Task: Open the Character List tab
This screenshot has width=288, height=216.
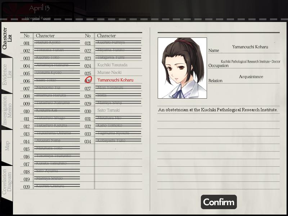Action: [x=7, y=39]
